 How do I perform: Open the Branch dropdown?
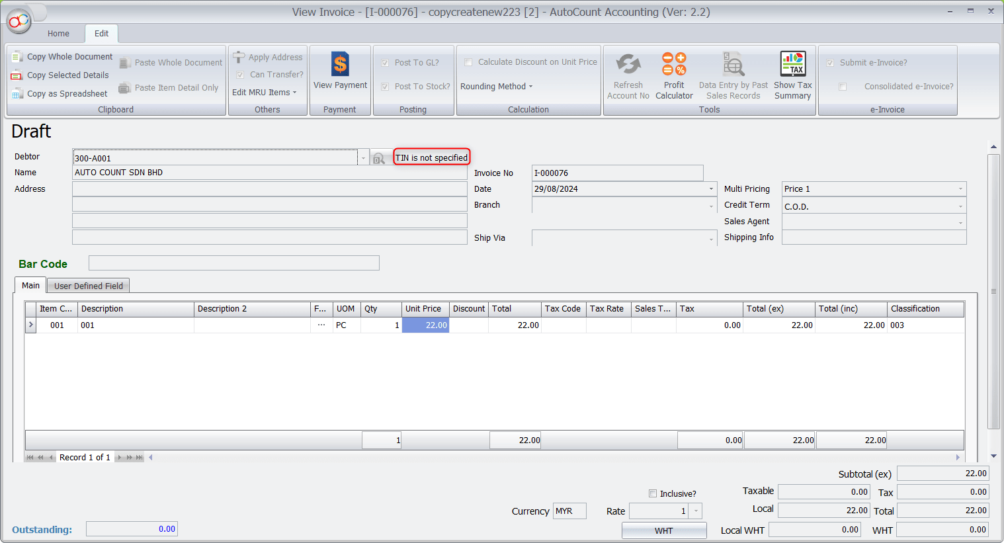(711, 206)
